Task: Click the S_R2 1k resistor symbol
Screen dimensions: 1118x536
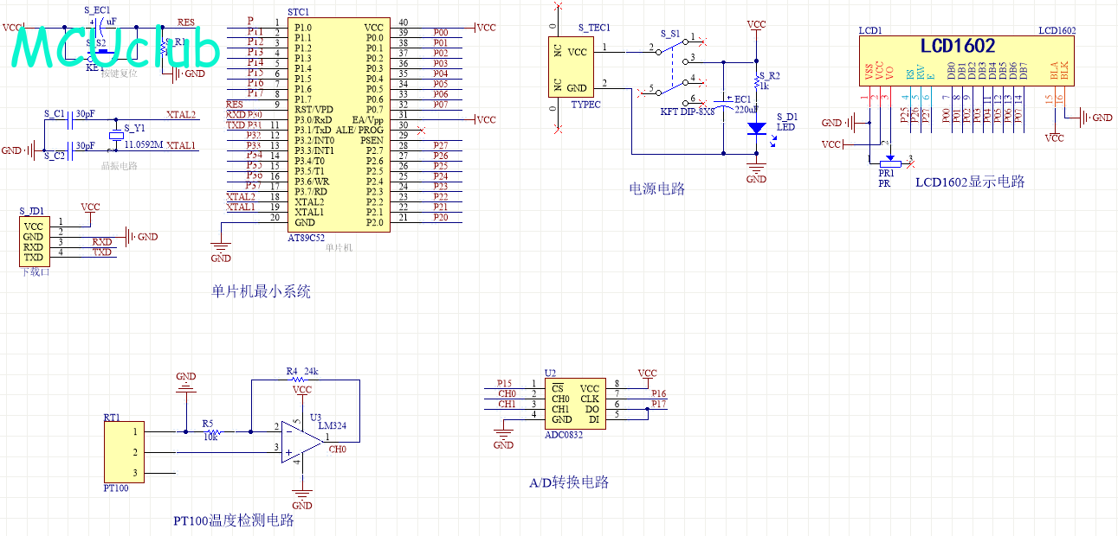Action: tap(757, 82)
